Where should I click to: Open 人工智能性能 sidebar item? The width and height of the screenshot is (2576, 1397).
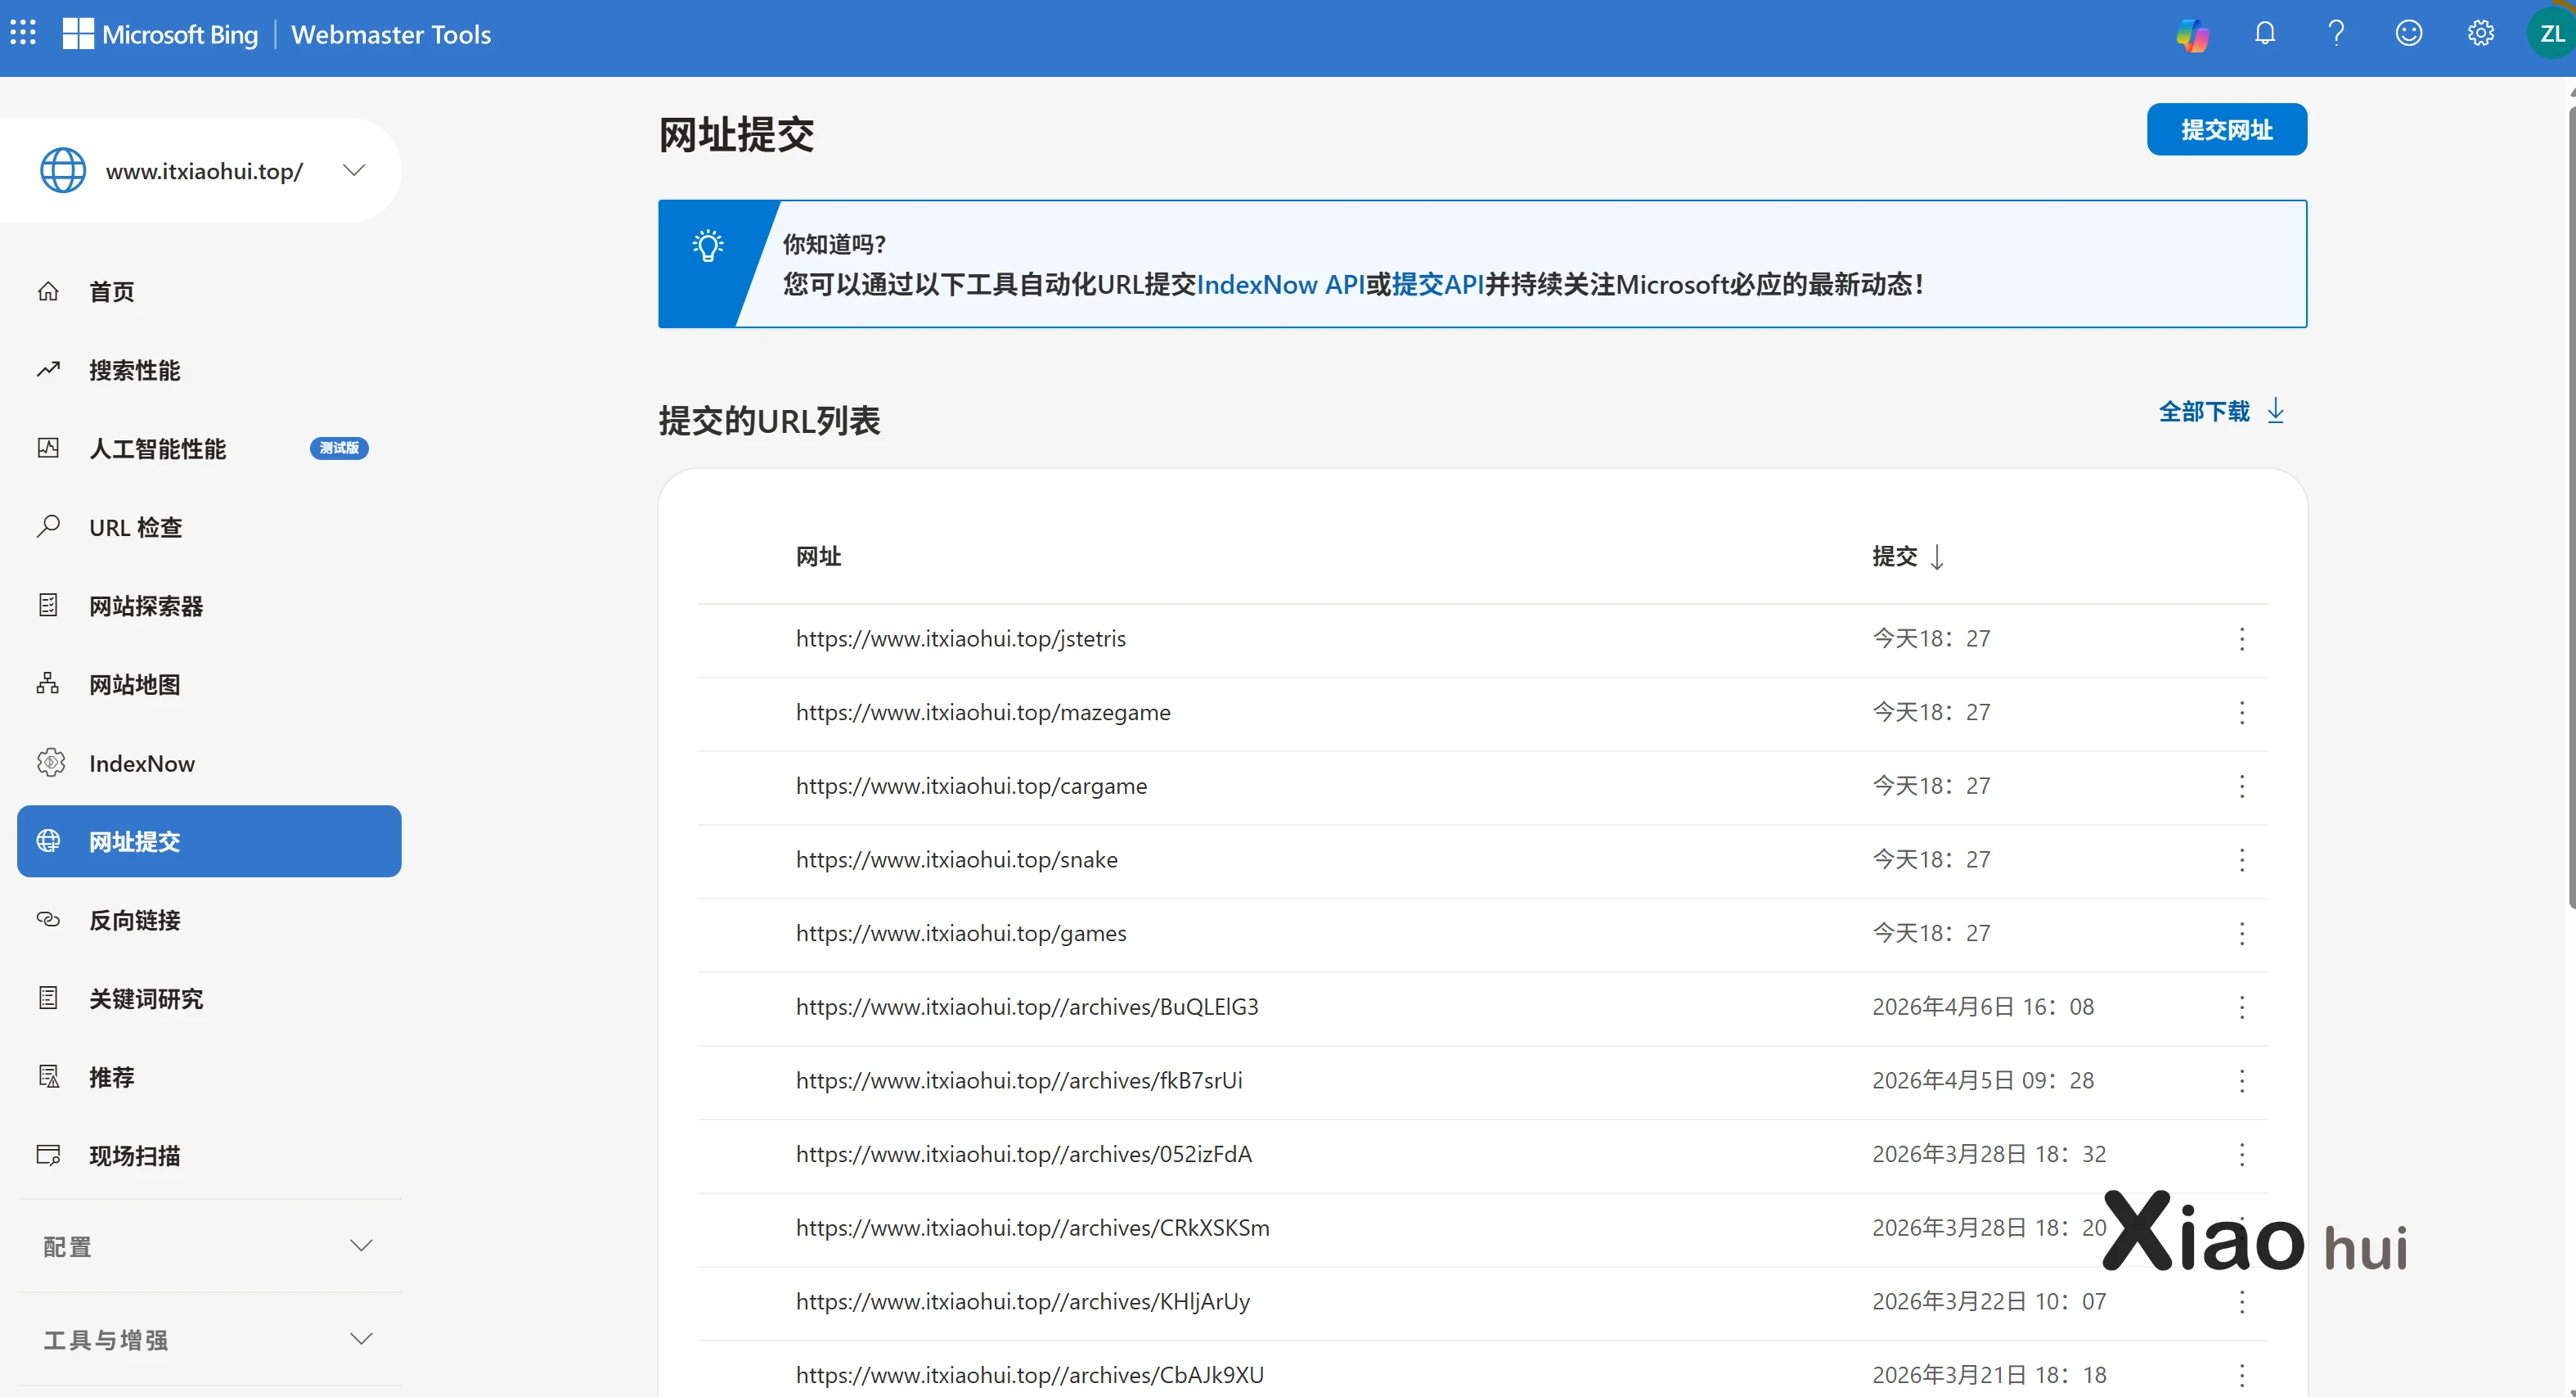pos(157,448)
